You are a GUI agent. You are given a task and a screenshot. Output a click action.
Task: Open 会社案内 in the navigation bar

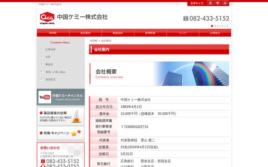tap(85, 33)
